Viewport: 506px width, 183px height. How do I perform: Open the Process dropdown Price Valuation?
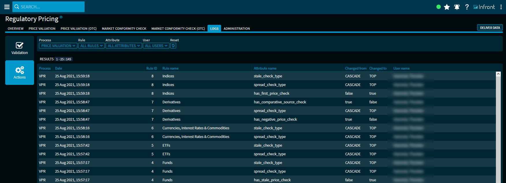click(58, 46)
